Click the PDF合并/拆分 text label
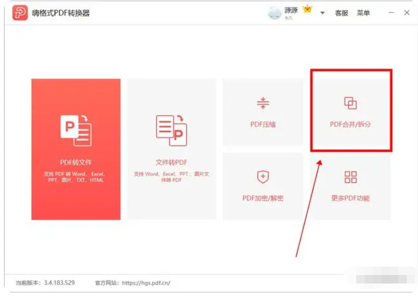Image resolution: width=418 pixels, height=297 pixels. click(351, 124)
